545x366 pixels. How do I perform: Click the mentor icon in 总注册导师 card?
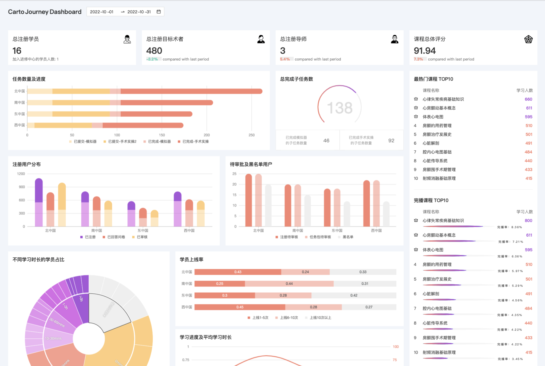pos(395,39)
